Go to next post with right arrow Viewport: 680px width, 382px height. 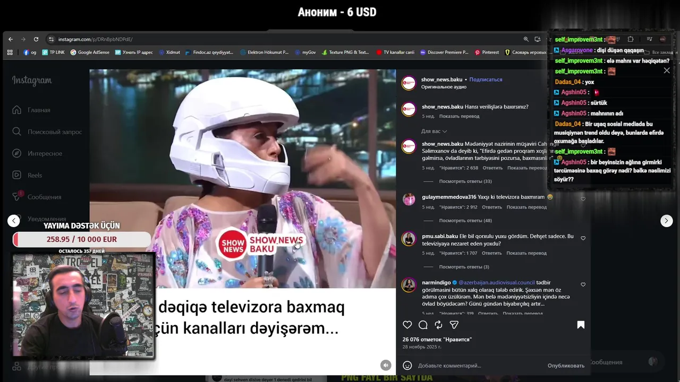[x=666, y=221]
